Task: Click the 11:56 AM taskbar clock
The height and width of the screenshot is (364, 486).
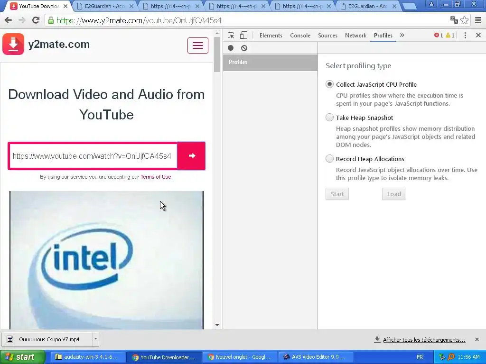Action: click(468, 357)
